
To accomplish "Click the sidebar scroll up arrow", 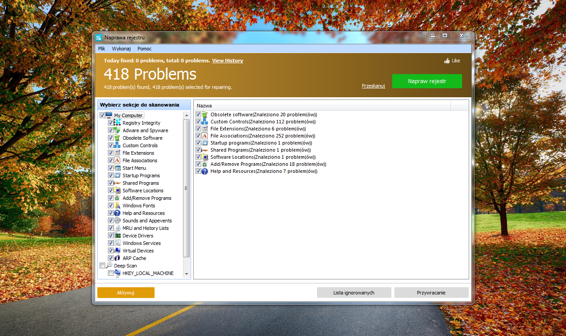I will [x=187, y=114].
